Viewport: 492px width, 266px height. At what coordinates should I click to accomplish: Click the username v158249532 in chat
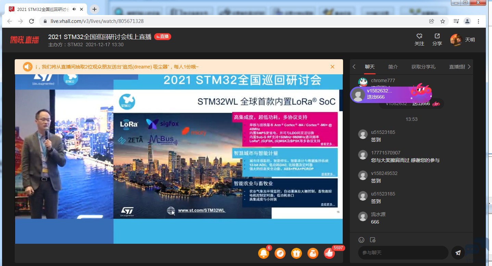tap(384, 173)
